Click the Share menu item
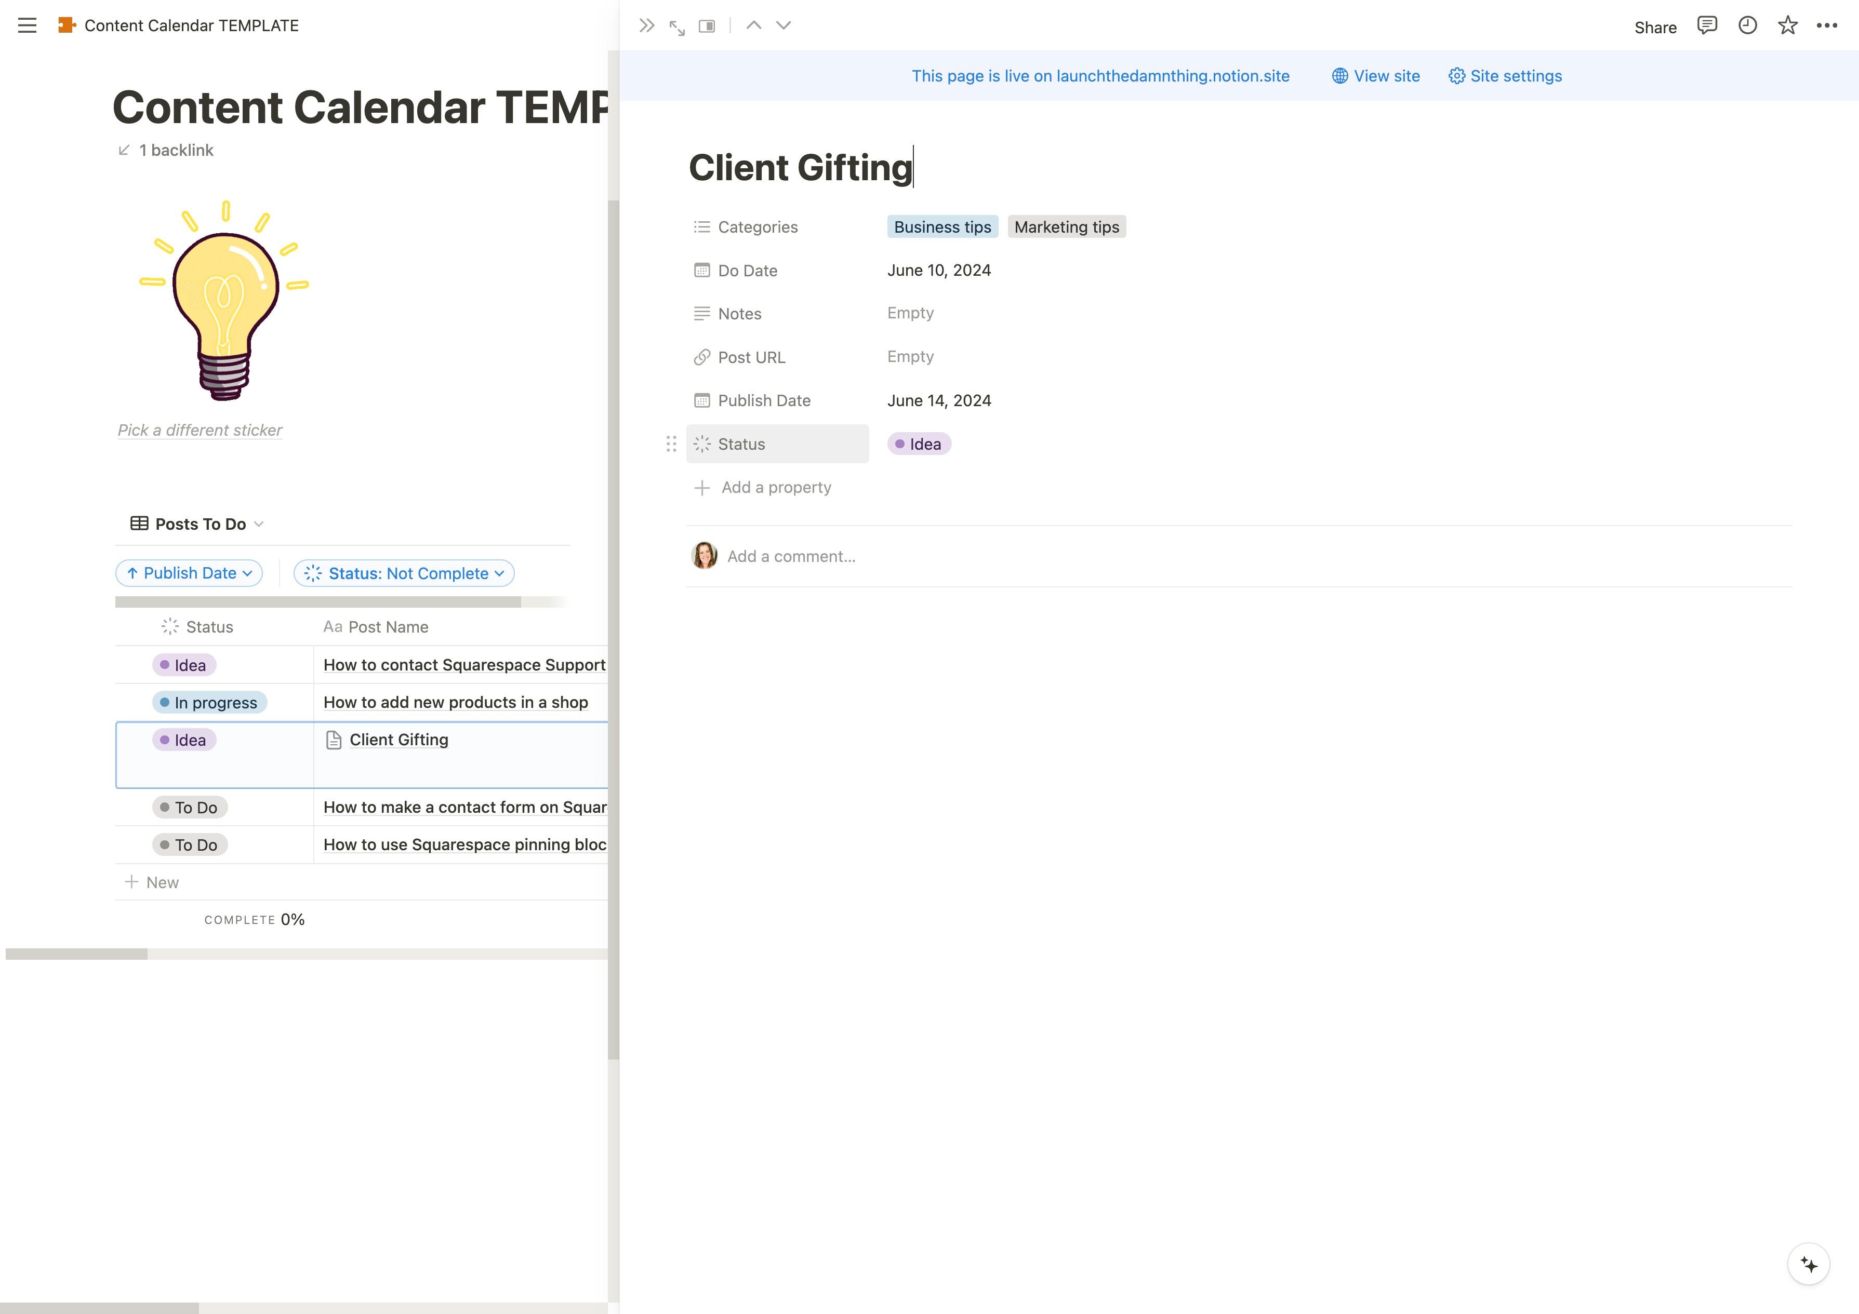The height and width of the screenshot is (1314, 1859). click(x=1655, y=28)
